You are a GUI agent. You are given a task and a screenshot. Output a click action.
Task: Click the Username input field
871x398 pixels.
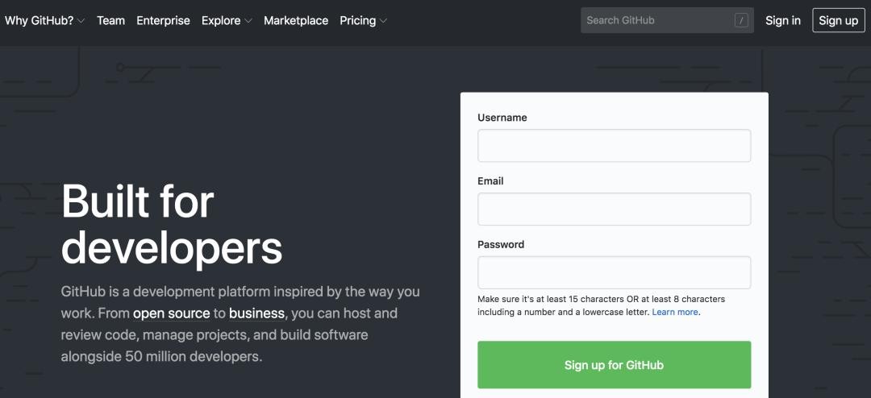614,146
